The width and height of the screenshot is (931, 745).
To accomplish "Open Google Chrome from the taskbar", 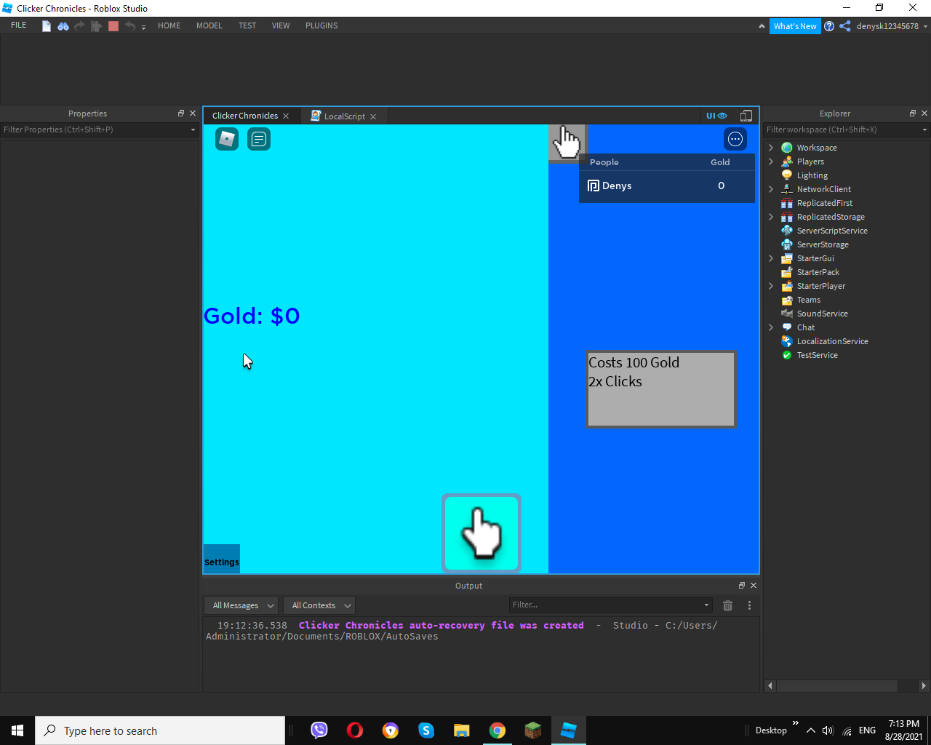I will 498,730.
